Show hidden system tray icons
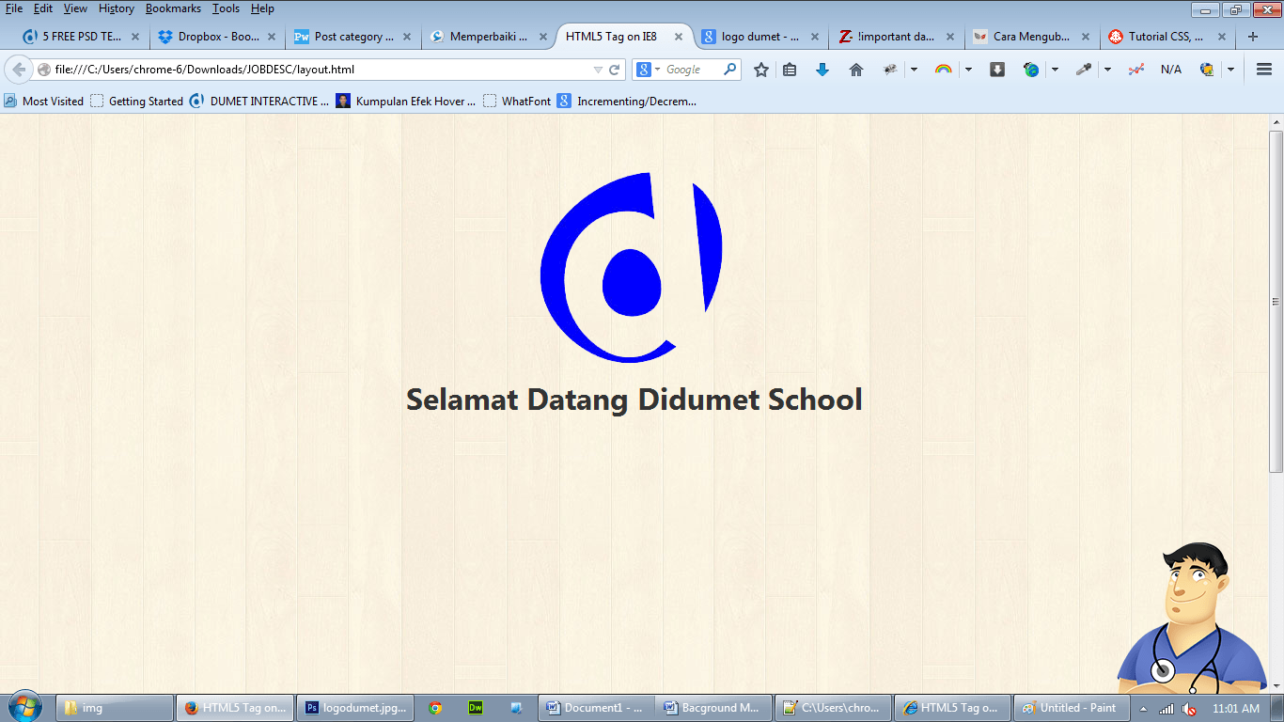This screenshot has height=722, width=1284. click(1143, 709)
